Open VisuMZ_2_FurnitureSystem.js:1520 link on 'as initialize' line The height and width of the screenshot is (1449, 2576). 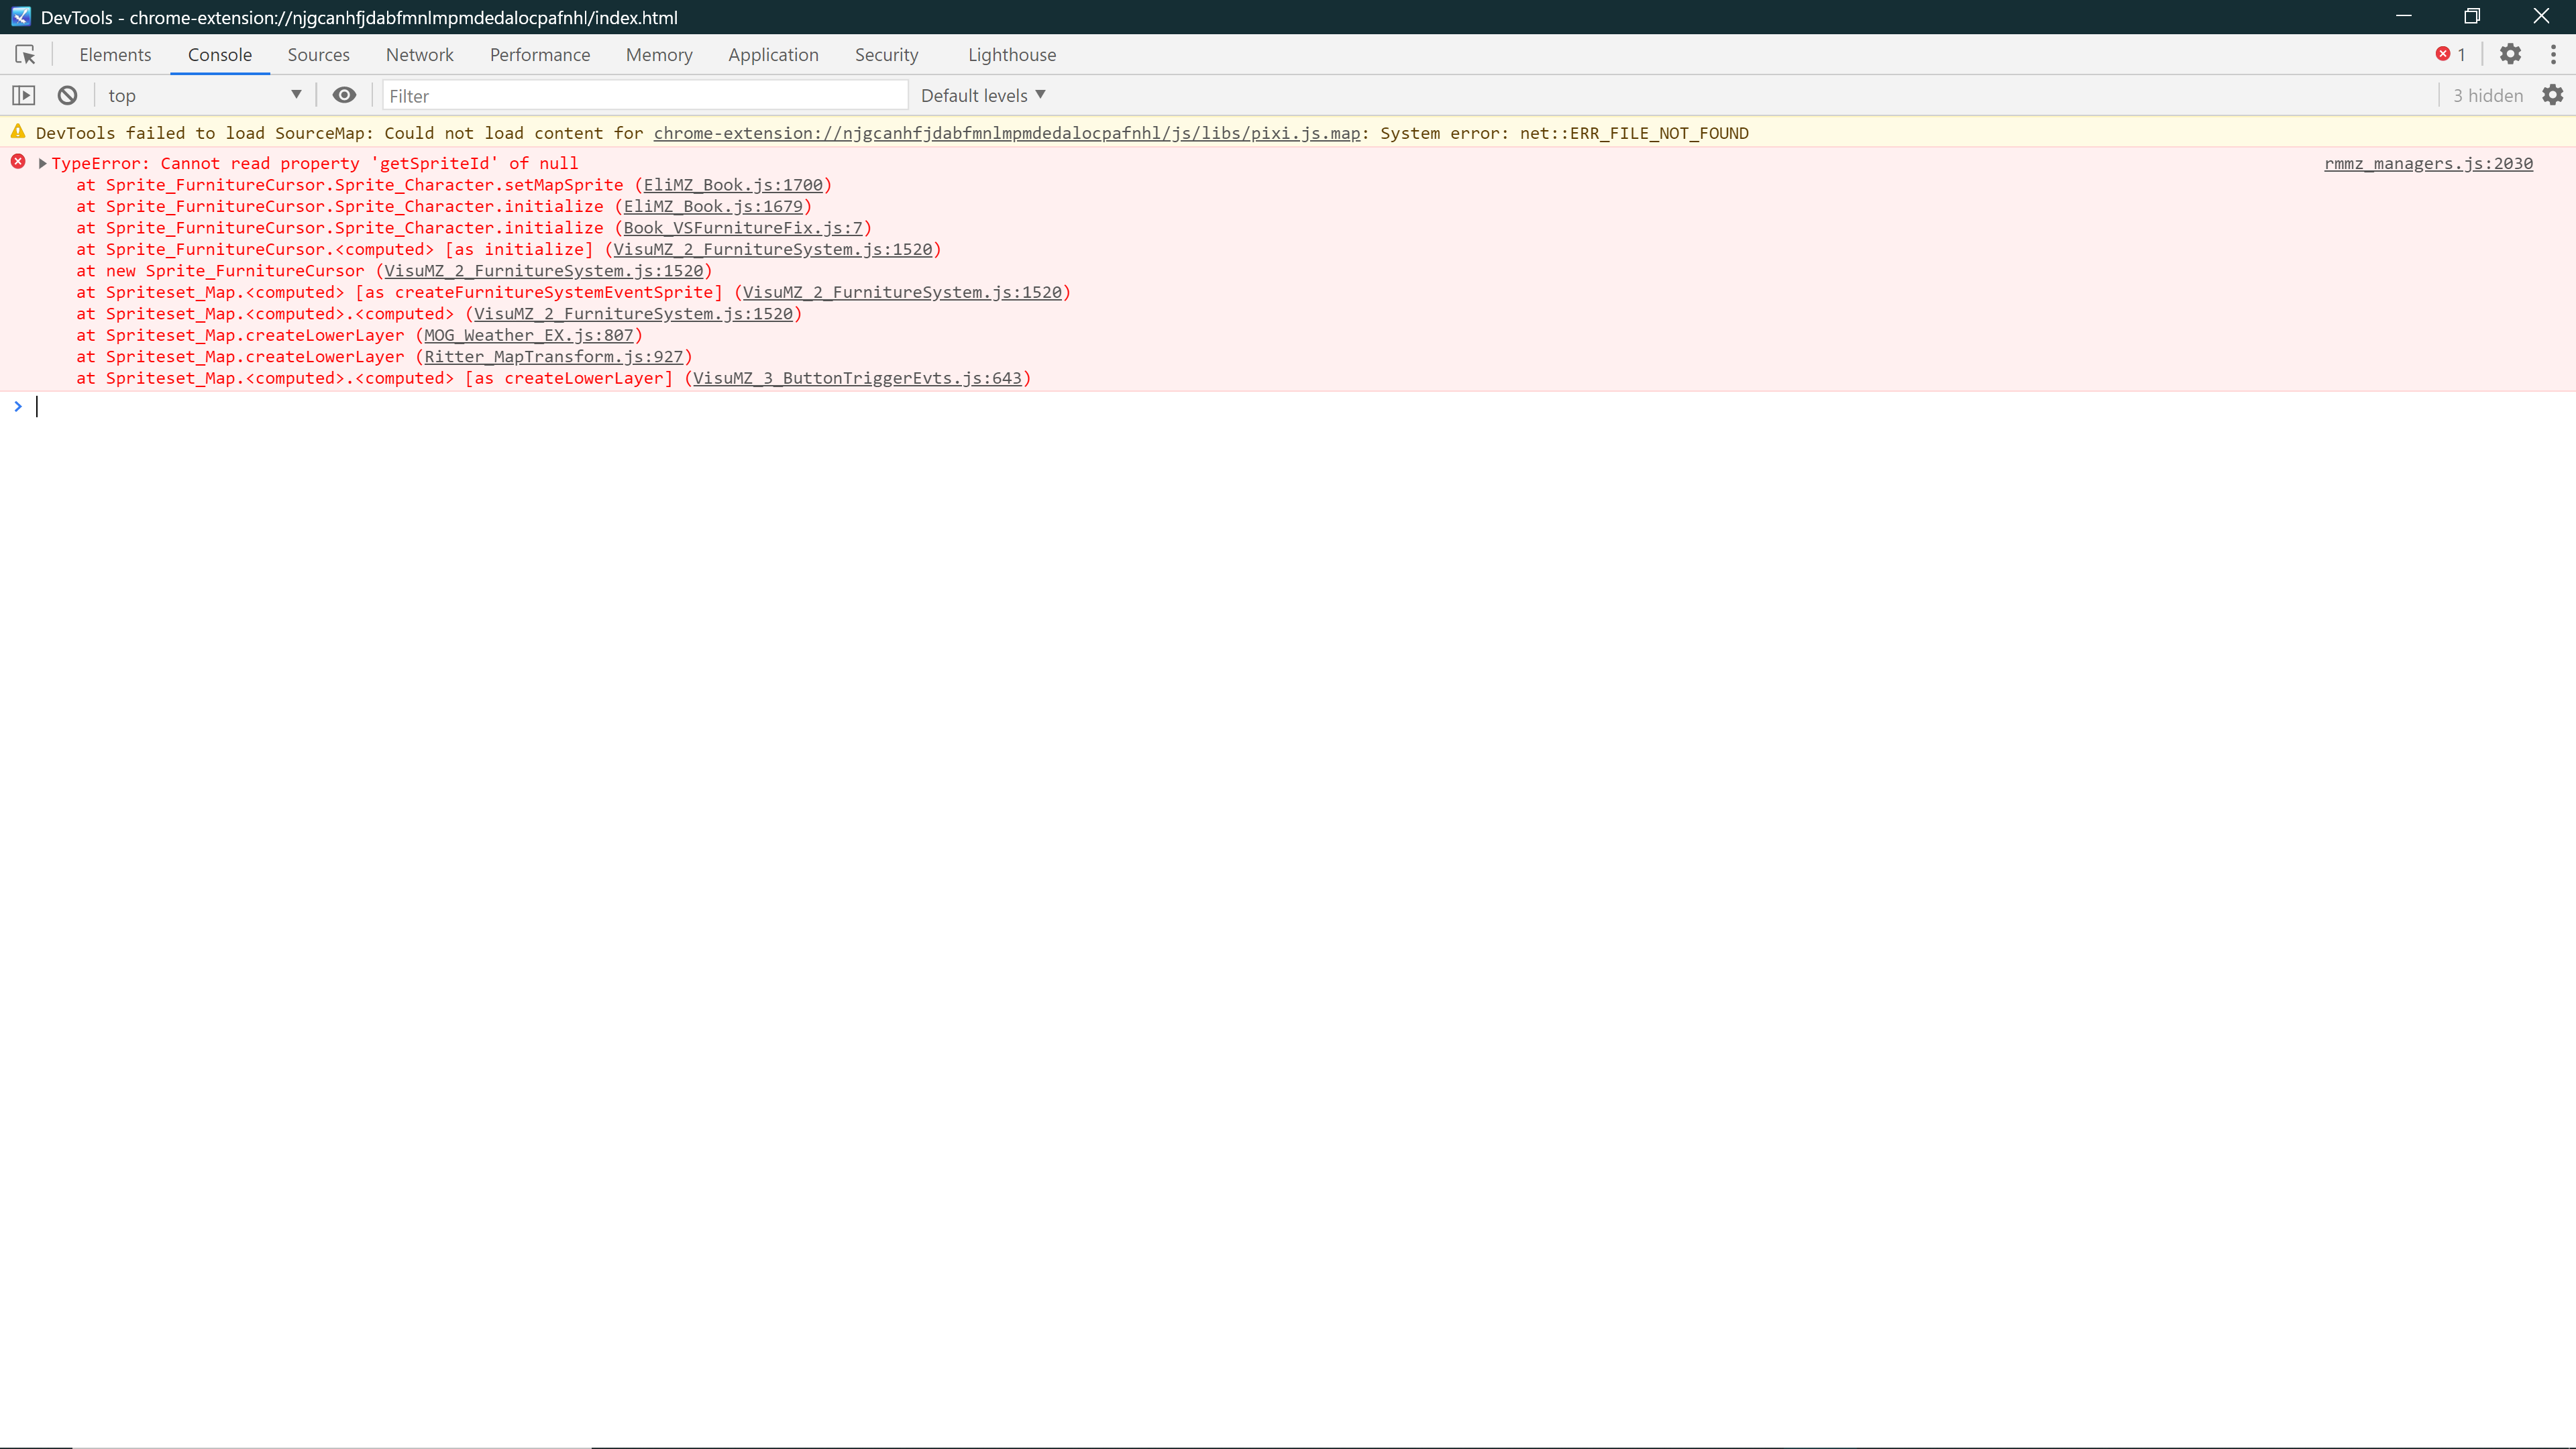(x=773, y=249)
